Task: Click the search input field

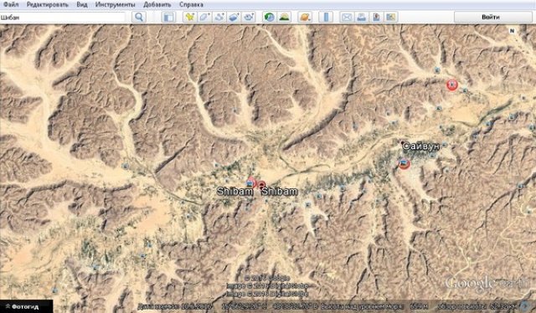Action: click(64, 17)
